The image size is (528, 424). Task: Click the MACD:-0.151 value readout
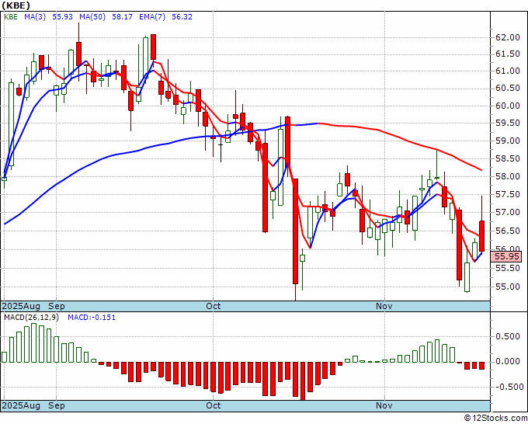92,318
